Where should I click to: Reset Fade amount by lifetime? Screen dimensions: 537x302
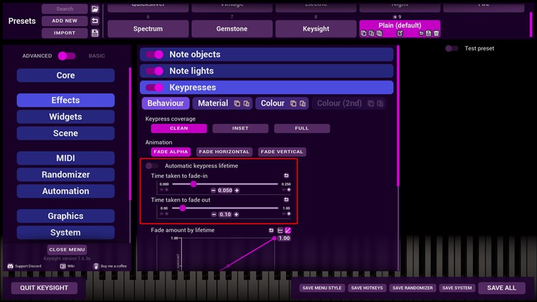click(271, 230)
